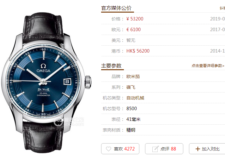Click the 自动机械 movement type link
The height and width of the screenshot is (158, 225).
135,98
